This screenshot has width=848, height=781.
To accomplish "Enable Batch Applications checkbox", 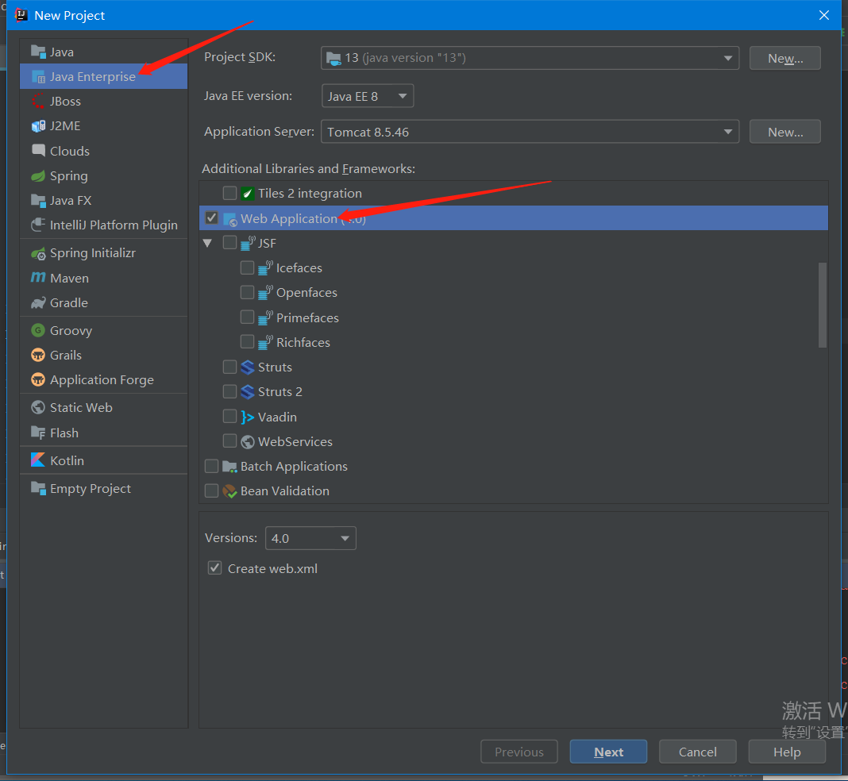I will (211, 466).
